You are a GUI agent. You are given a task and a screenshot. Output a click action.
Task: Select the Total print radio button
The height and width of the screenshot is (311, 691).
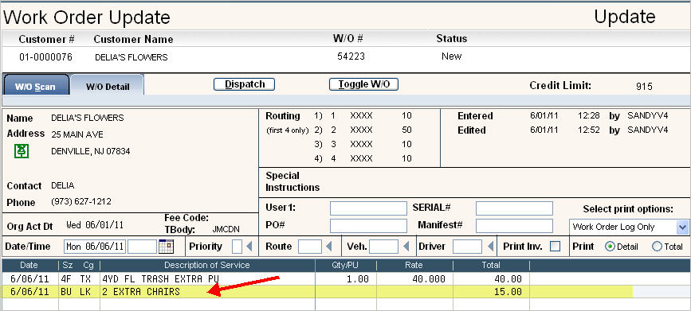click(657, 247)
